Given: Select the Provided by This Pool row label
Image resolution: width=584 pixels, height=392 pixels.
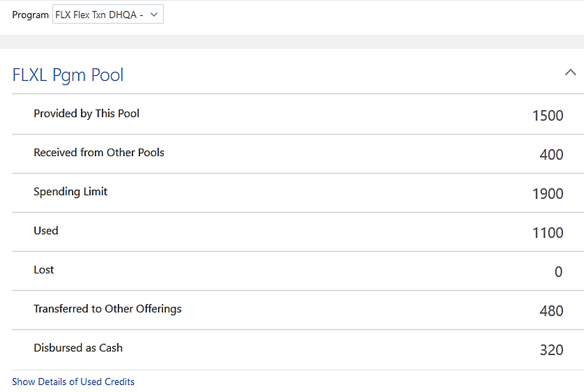Looking at the screenshot, I should pos(86,113).
